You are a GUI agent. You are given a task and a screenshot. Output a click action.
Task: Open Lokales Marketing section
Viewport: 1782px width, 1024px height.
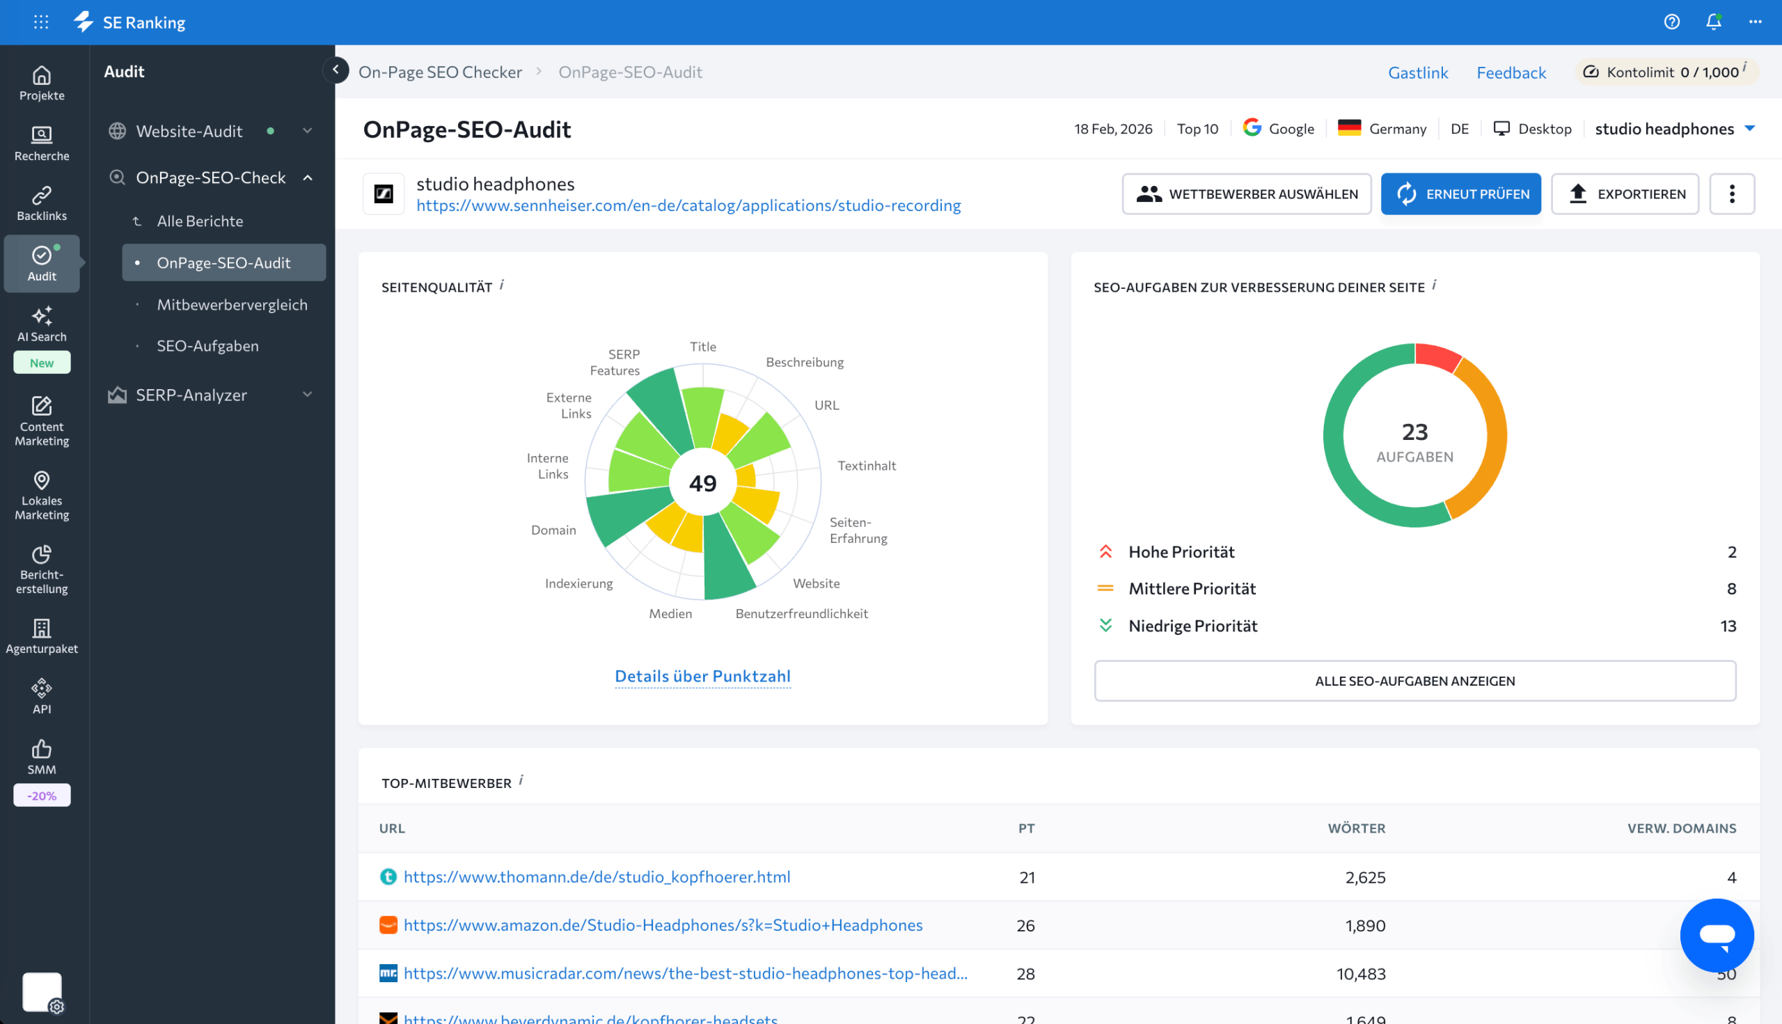point(42,496)
